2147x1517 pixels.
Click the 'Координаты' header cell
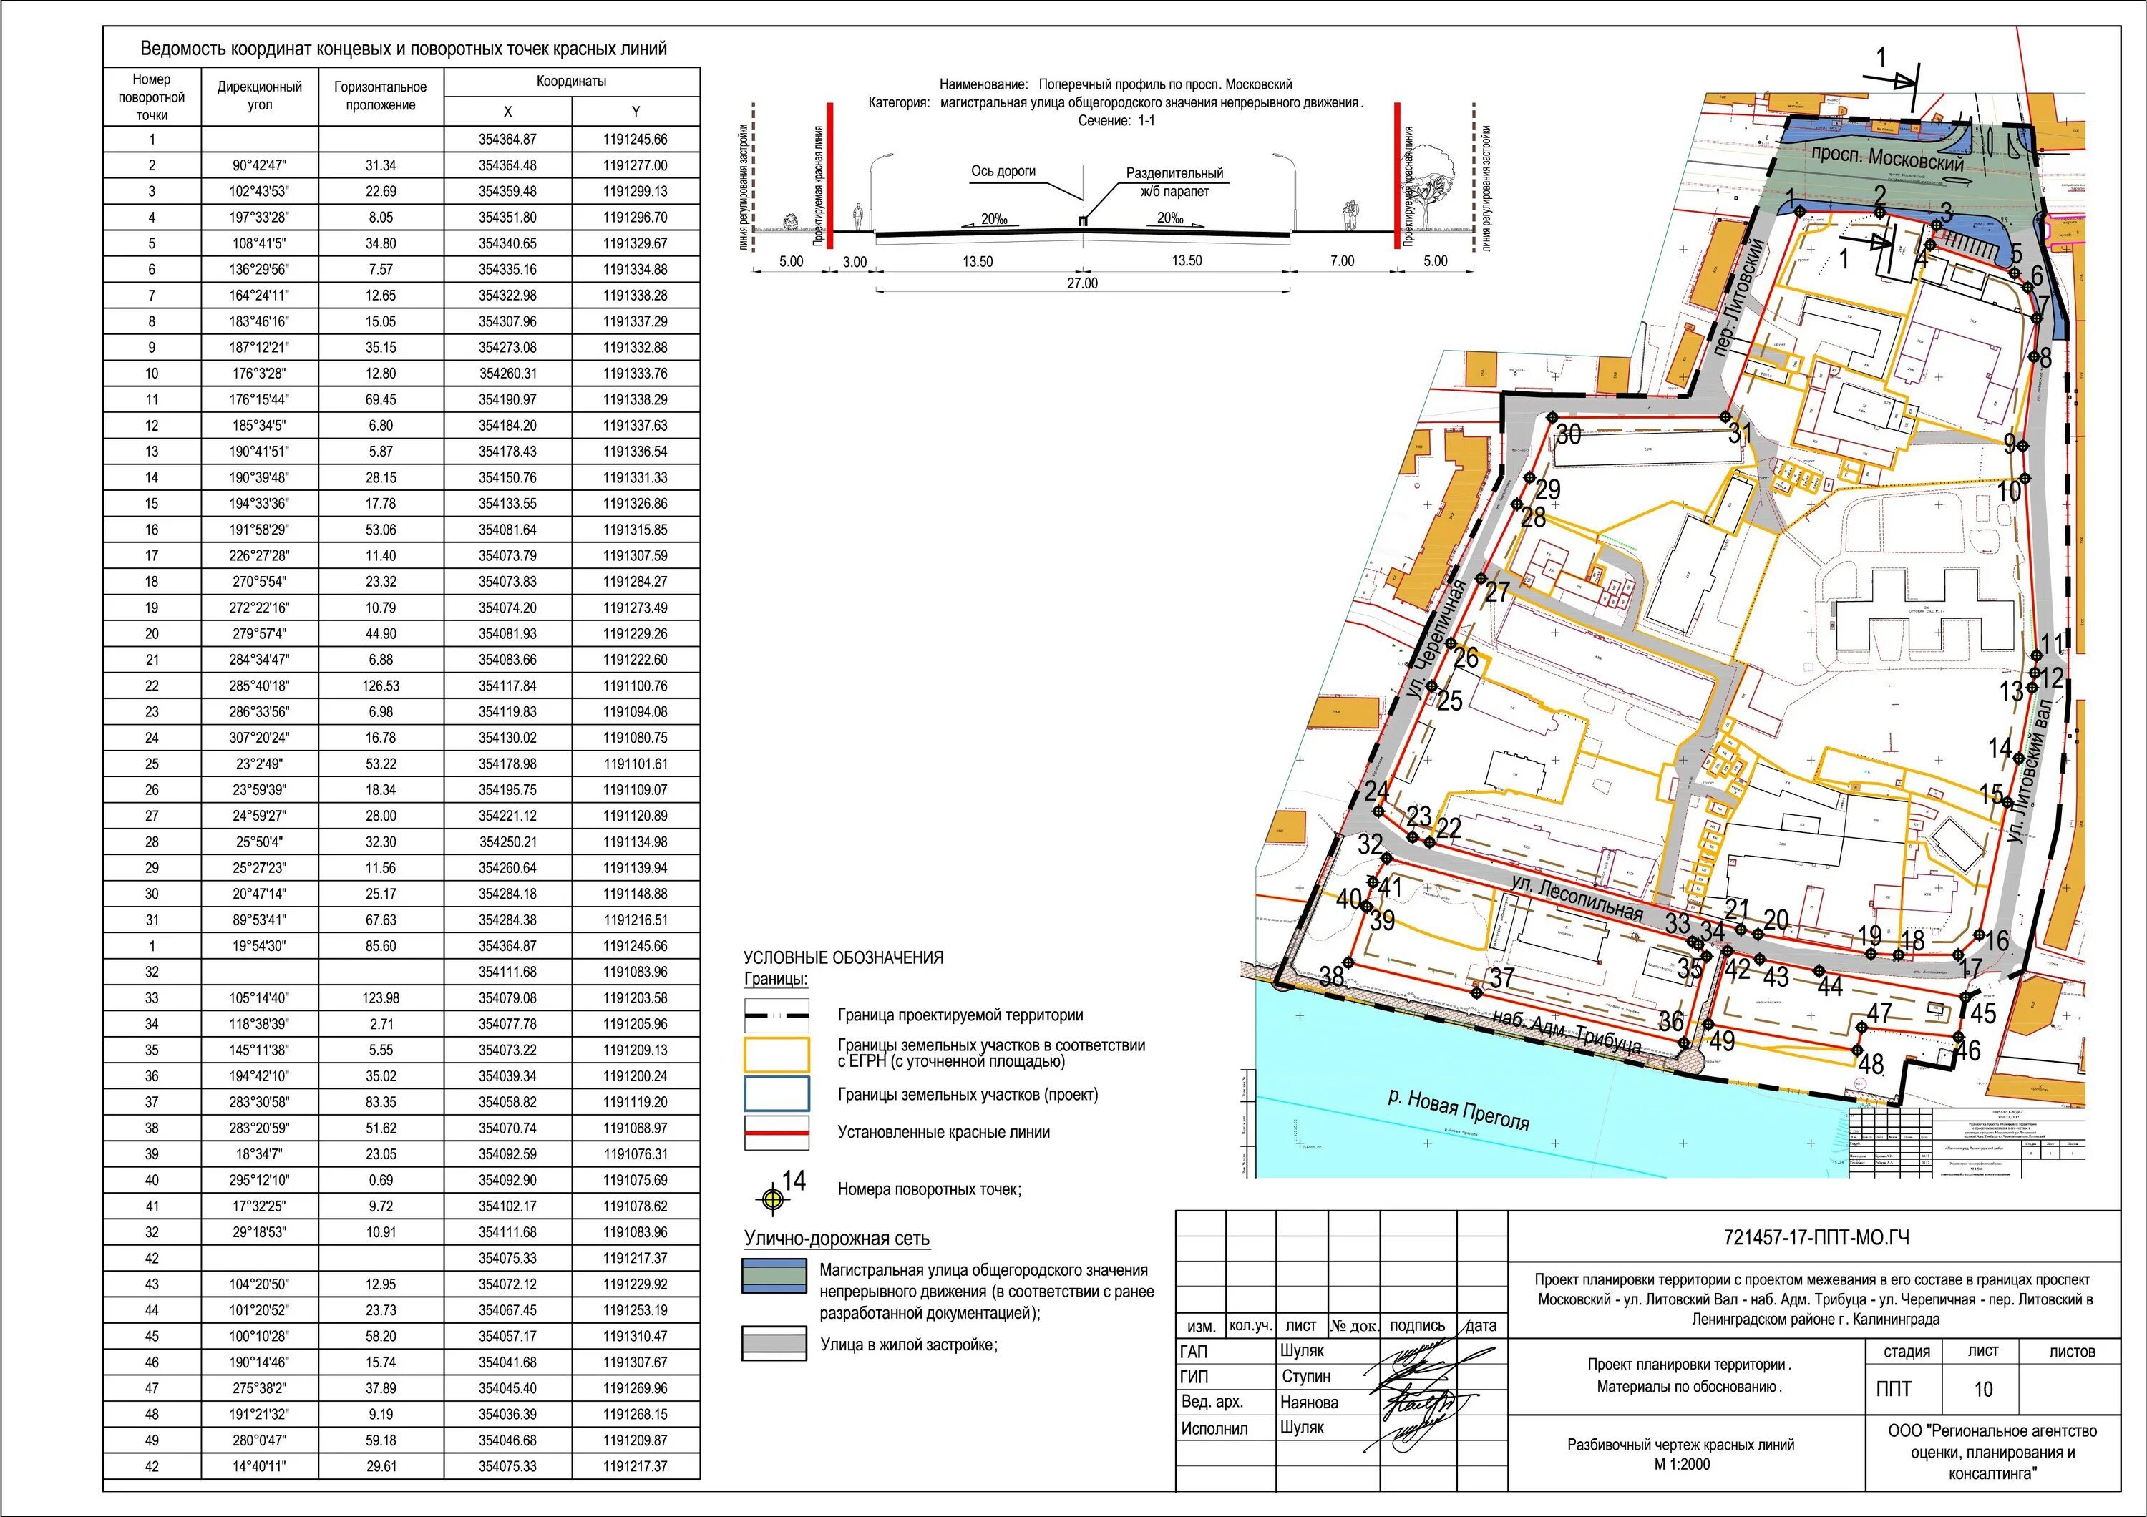571,82
